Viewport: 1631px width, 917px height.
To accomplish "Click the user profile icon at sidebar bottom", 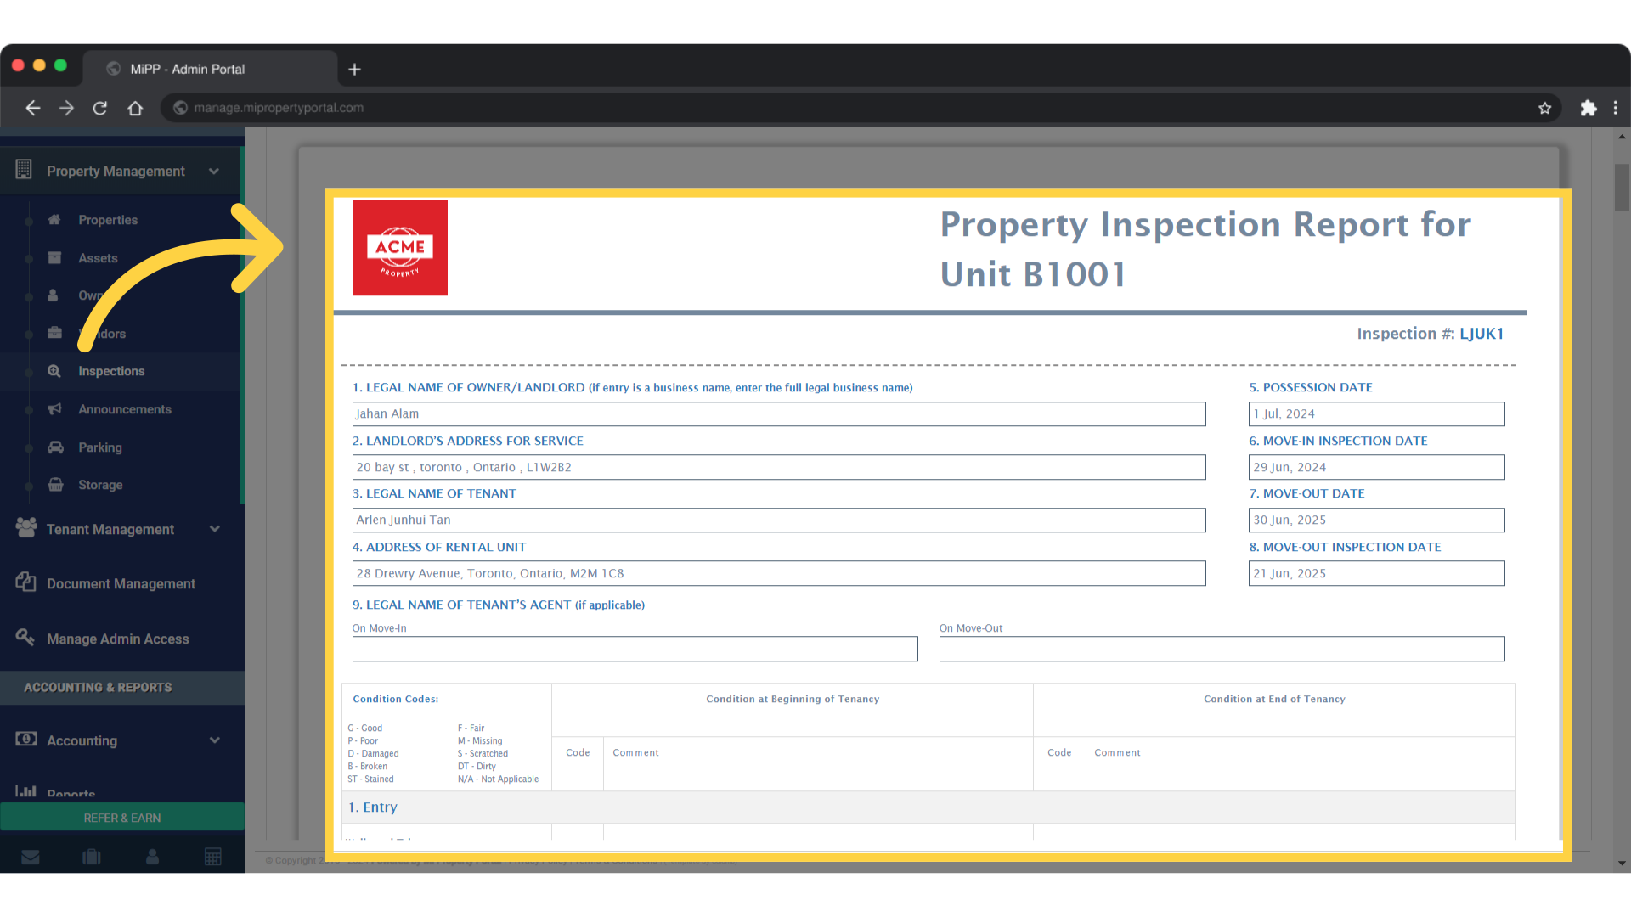I will [152, 857].
